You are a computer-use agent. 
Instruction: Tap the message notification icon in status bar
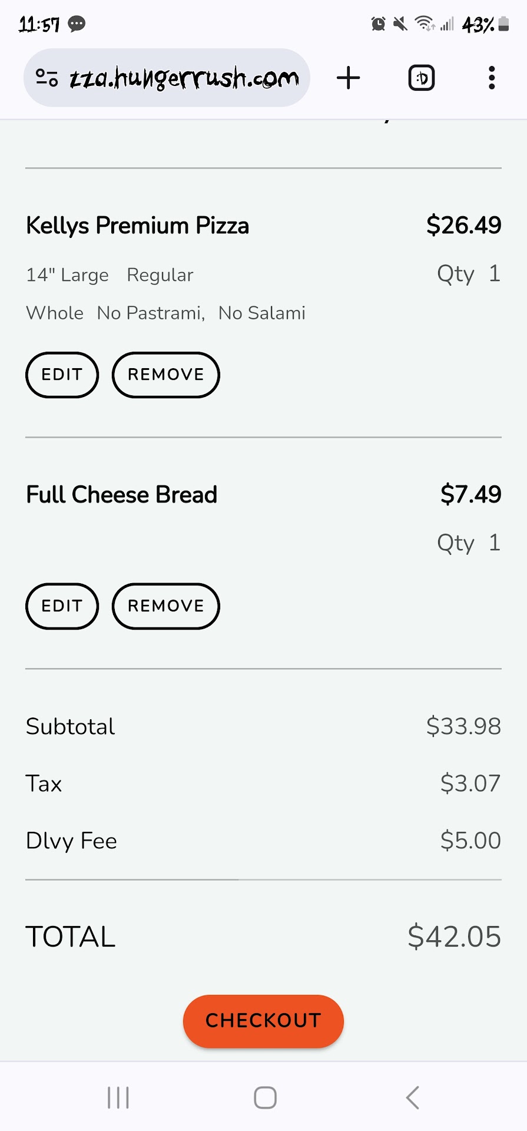[77, 24]
